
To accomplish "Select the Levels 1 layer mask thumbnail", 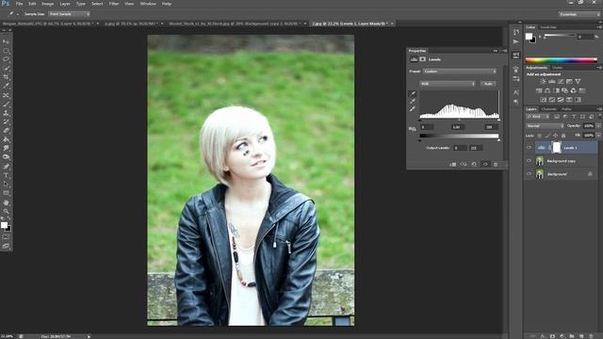I will [557, 148].
